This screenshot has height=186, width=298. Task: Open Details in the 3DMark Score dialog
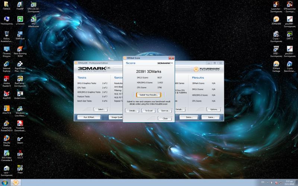coord(132,110)
